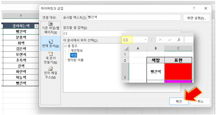Click into the 표시할 텍스트 field
Viewport: 216px width, 115px height.
(x=134, y=17)
